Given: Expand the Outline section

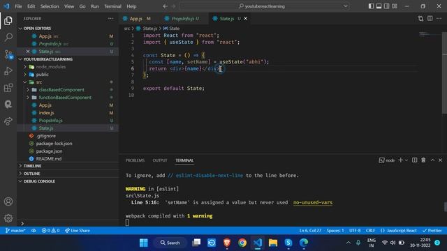Looking at the screenshot, I should [x=31, y=174].
